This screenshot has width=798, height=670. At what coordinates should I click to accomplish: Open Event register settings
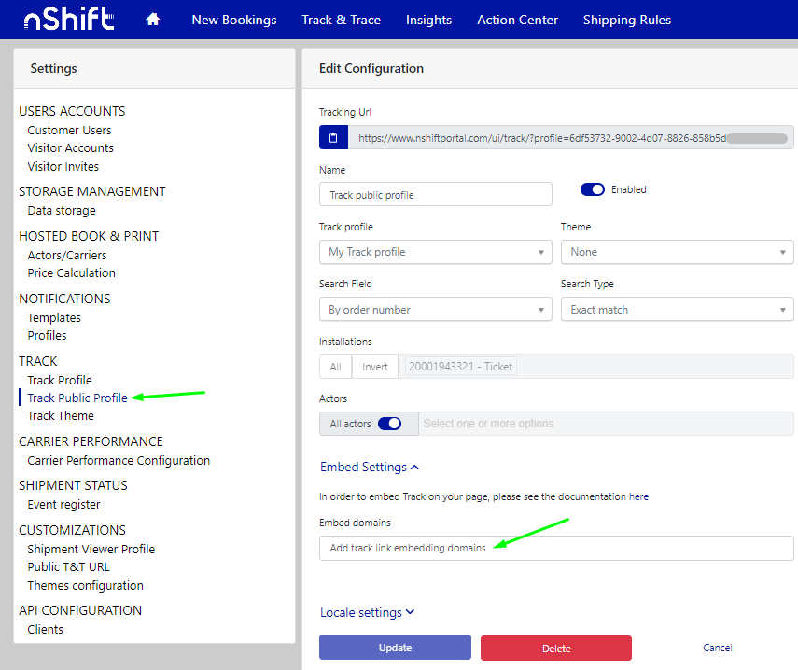(x=63, y=505)
